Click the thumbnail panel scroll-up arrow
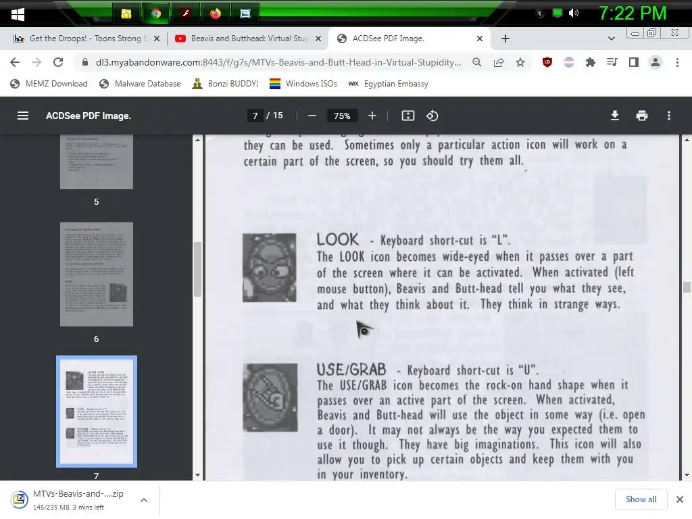692x519 pixels. (197, 140)
